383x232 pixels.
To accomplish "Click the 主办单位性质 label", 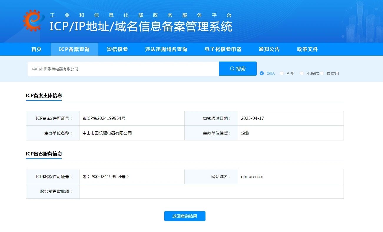I will click(217, 133).
